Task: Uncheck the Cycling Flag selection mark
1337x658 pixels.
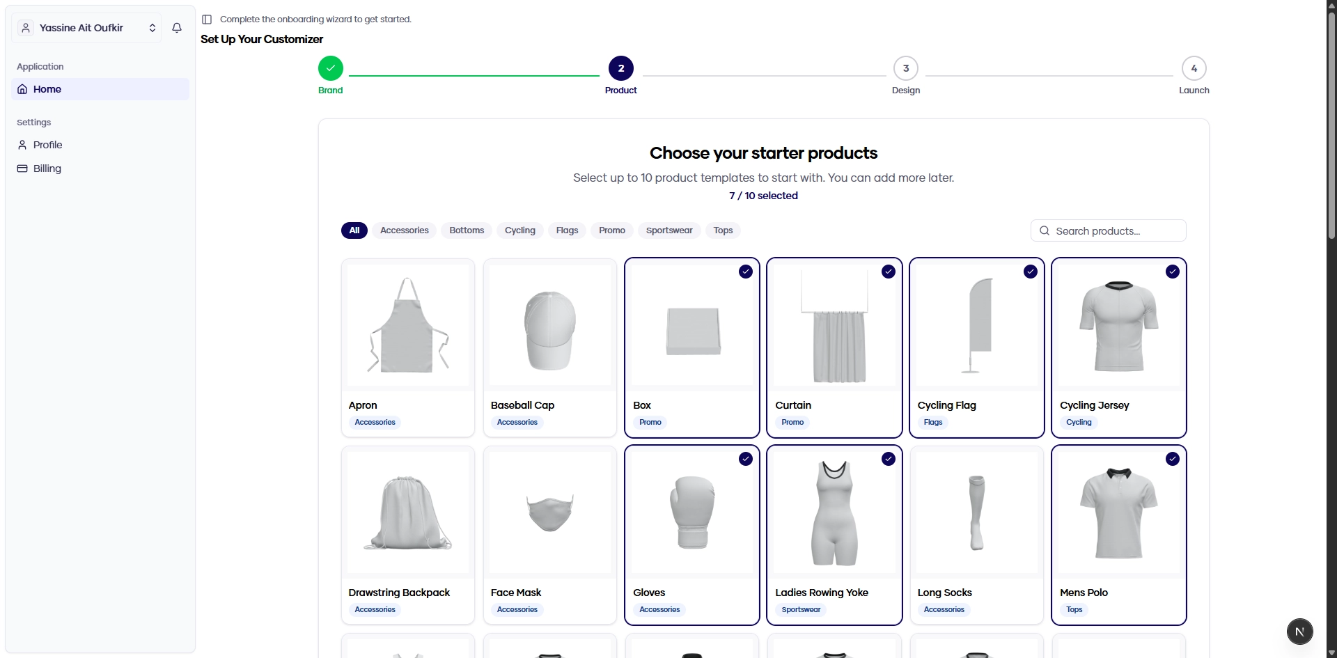Action: (1031, 272)
